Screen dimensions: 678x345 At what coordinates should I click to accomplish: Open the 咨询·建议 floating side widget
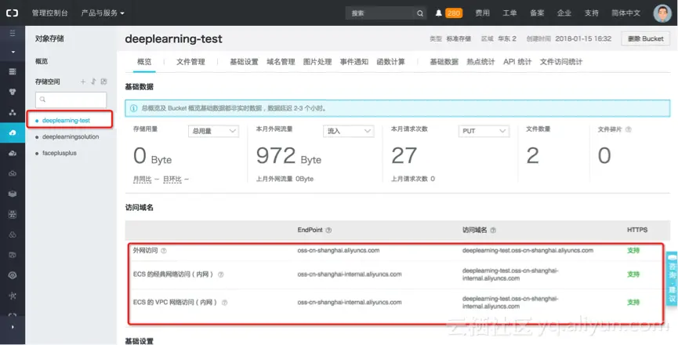pyautogui.click(x=672, y=279)
